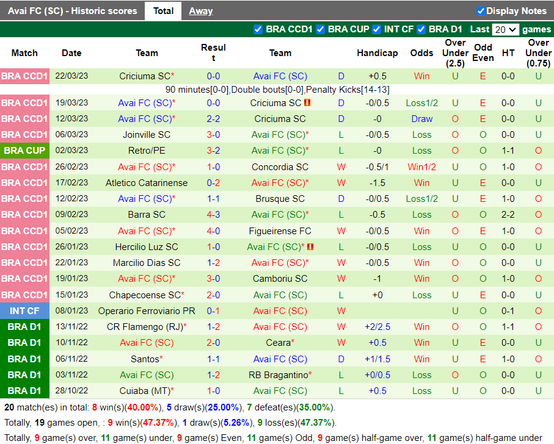Click the 3-2 score of Retro/PE match
The height and width of the screenshot is (444, 554).
pos(213,151)
